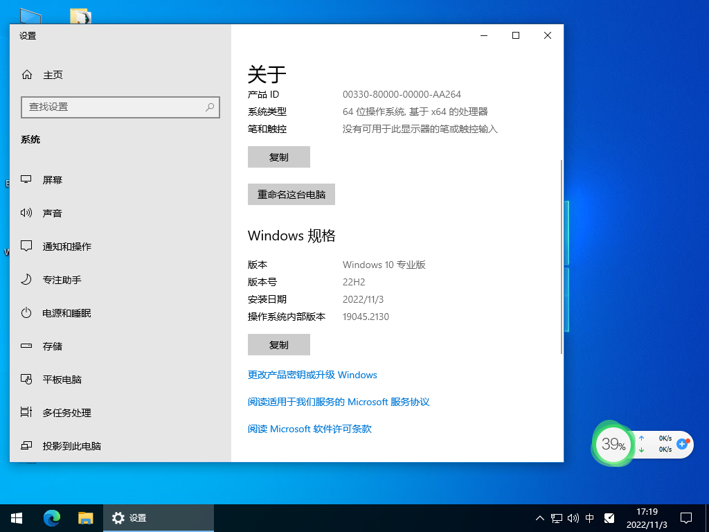Click the 39% circular gauge widget
This screenshot has height=532, width=709.
(x=613, y=444)
